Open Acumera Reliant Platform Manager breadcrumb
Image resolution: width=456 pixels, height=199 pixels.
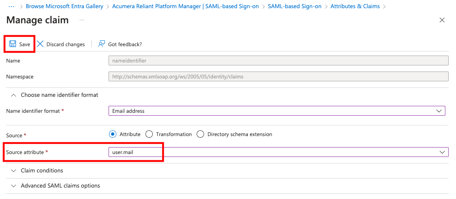(x=186, y=6)
